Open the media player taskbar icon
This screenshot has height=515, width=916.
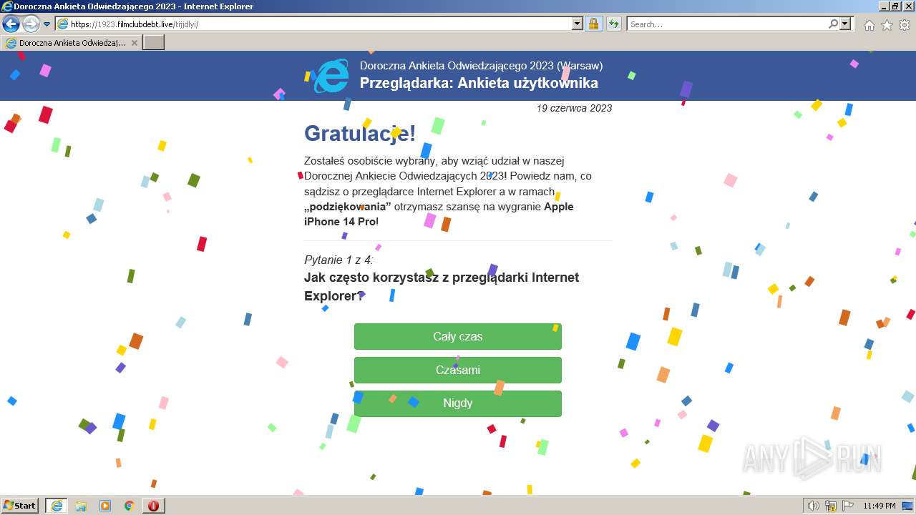point(105,506)
